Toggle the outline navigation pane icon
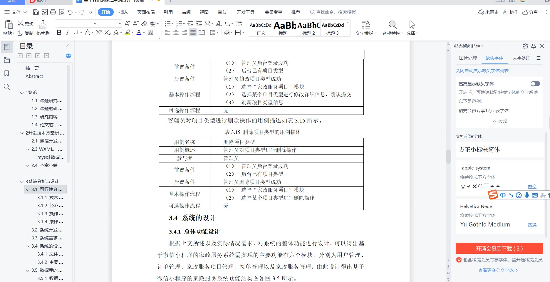The image size is (550, 282). (7, 47)
